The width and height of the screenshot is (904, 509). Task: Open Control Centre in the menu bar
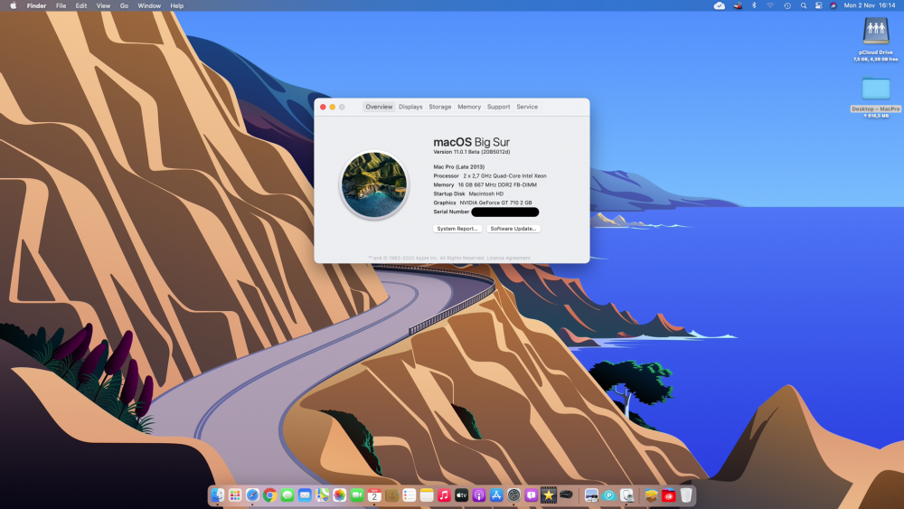(x=818, y=5)
